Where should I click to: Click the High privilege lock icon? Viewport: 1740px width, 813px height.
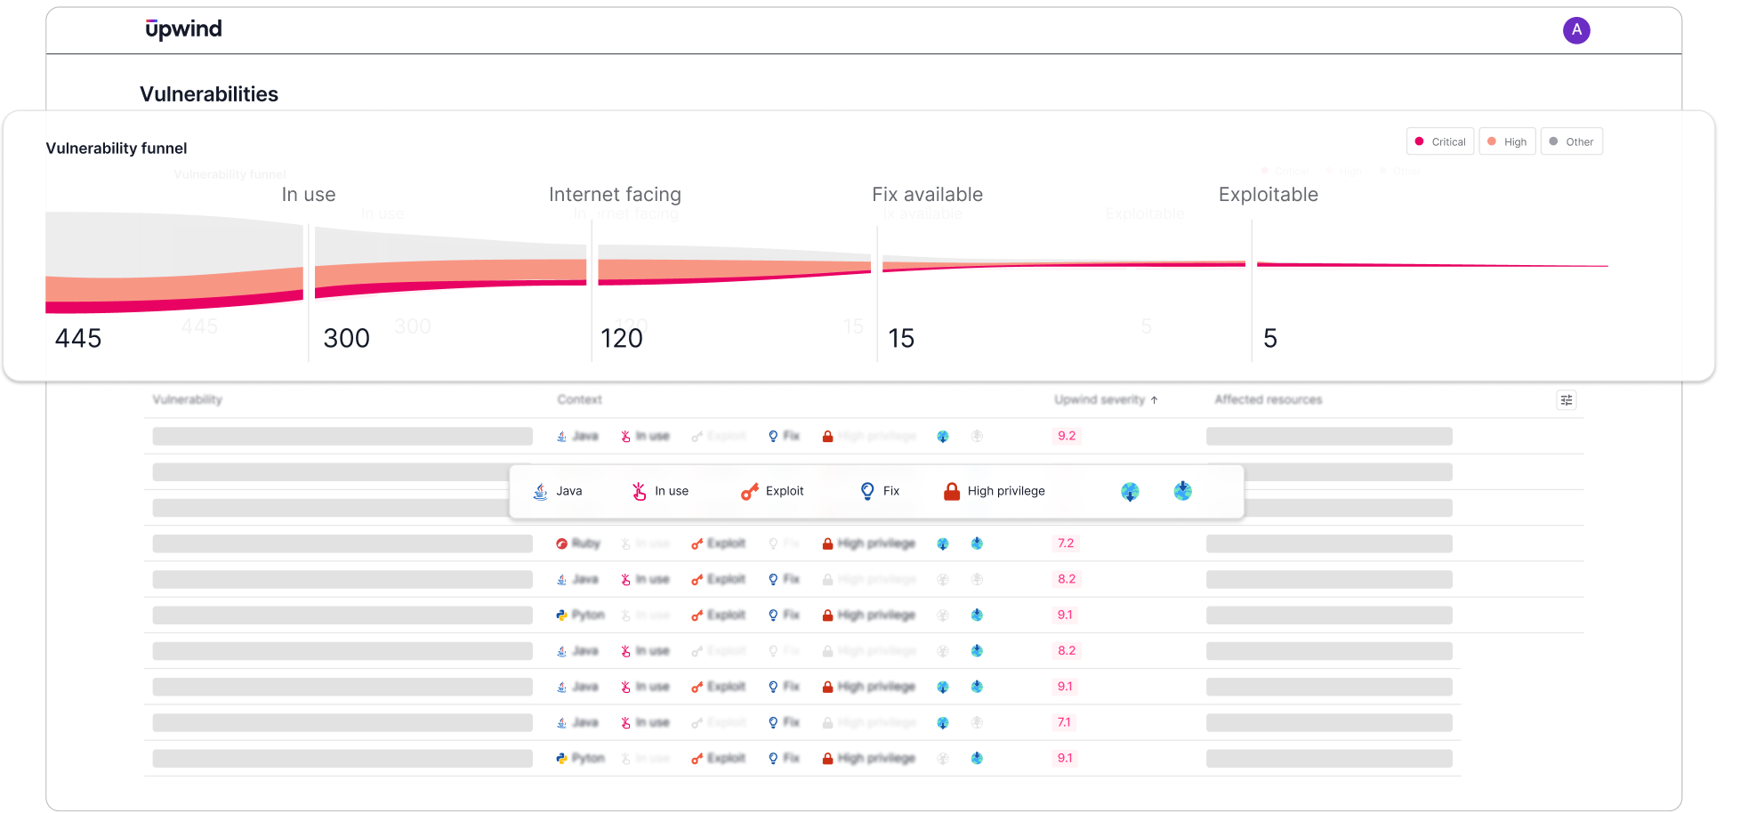click(950, 490)
